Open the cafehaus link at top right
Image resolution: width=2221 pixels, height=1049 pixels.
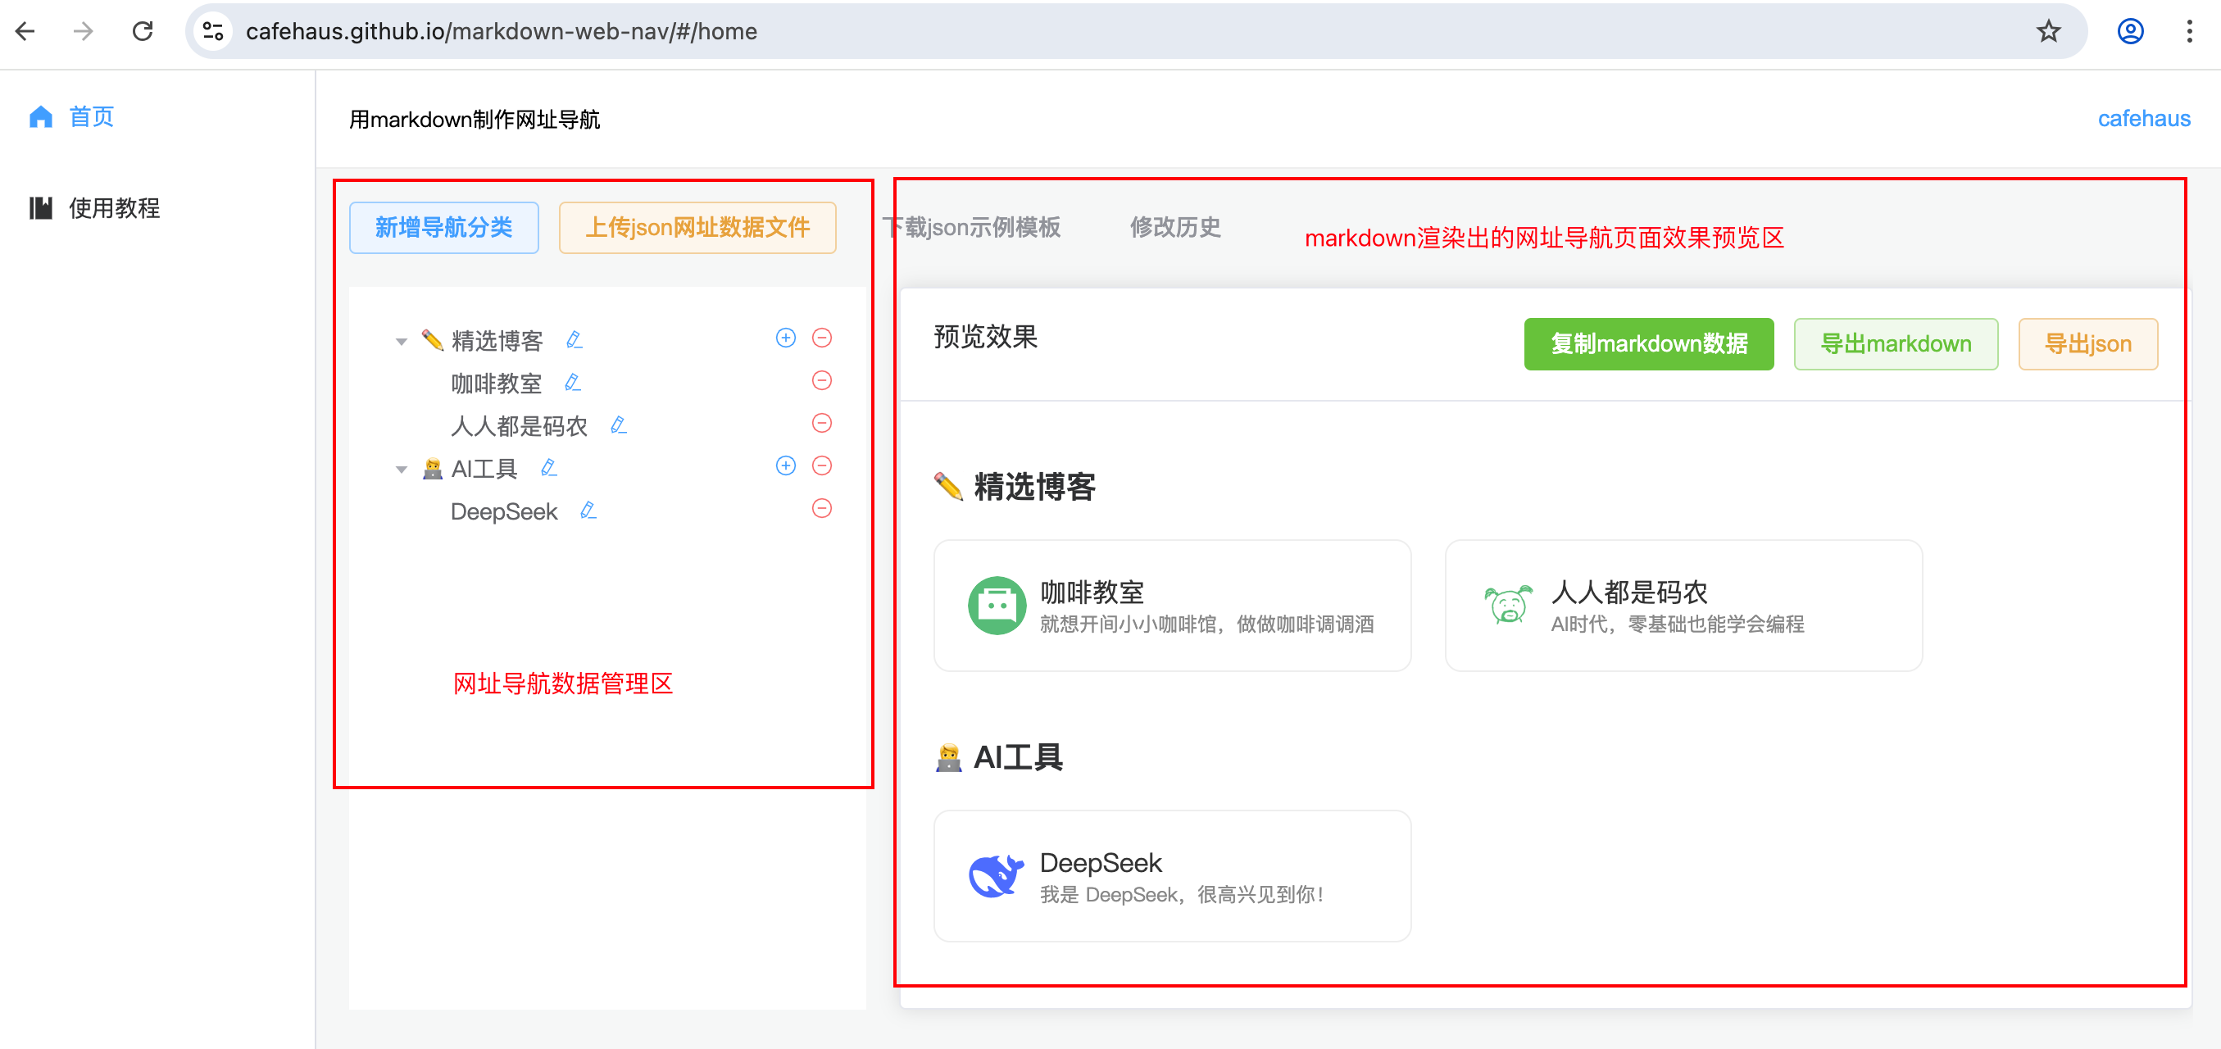pyautogui.click(x=2143, y=119)
